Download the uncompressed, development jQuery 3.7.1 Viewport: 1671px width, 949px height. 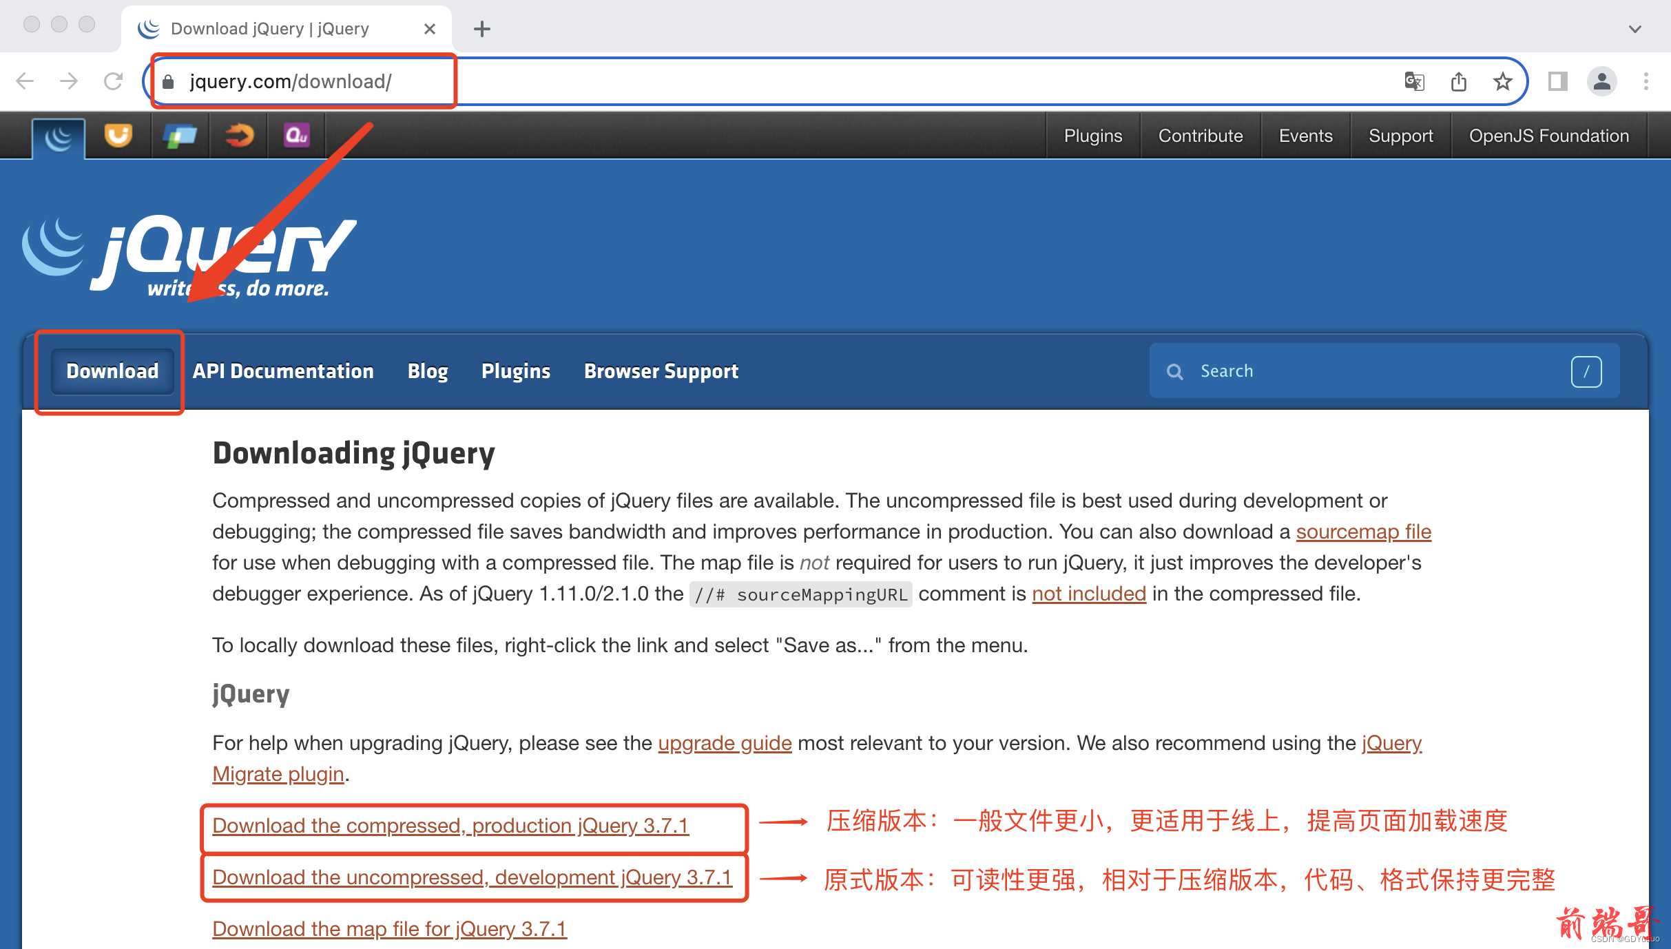pyautogui.click(x=472, y=877)
